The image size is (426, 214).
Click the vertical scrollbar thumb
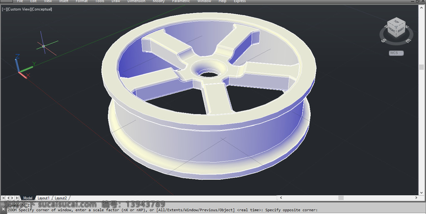[x=421, y=67]
